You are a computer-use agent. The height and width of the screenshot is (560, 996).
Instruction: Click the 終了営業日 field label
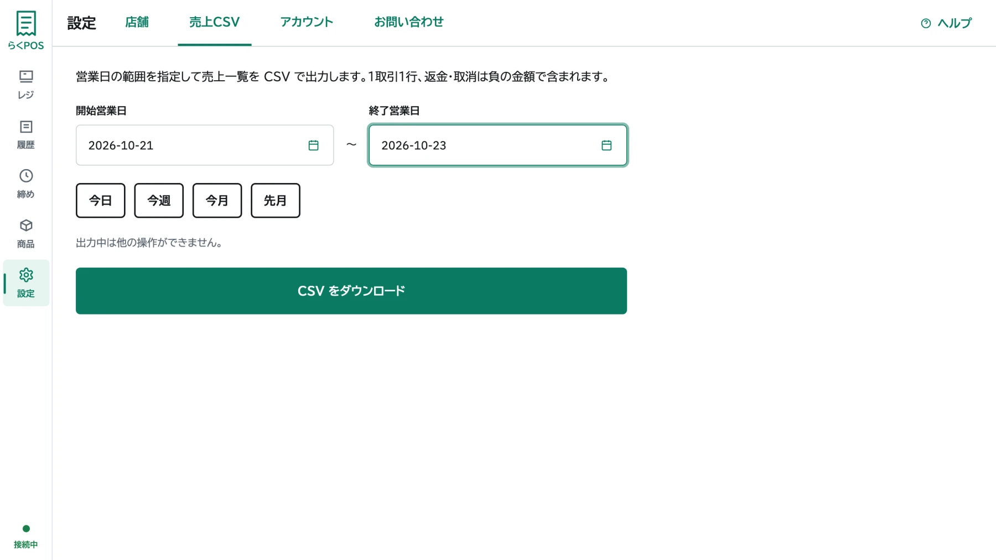pyautogui.click(x=395, y=111)
